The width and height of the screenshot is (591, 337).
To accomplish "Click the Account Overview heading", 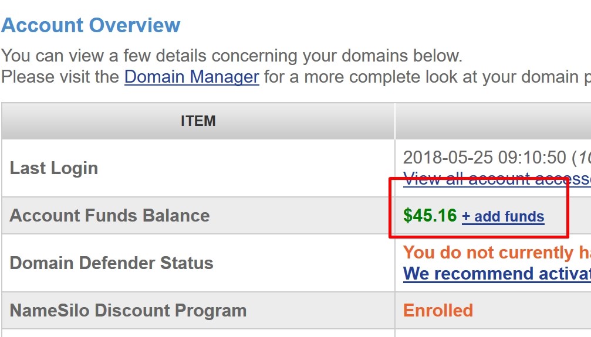I will coord(91,25).
